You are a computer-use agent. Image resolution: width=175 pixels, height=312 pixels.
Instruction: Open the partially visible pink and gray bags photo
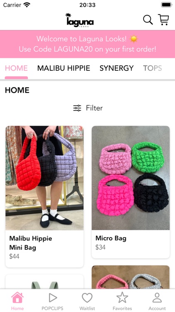[131, 277]
